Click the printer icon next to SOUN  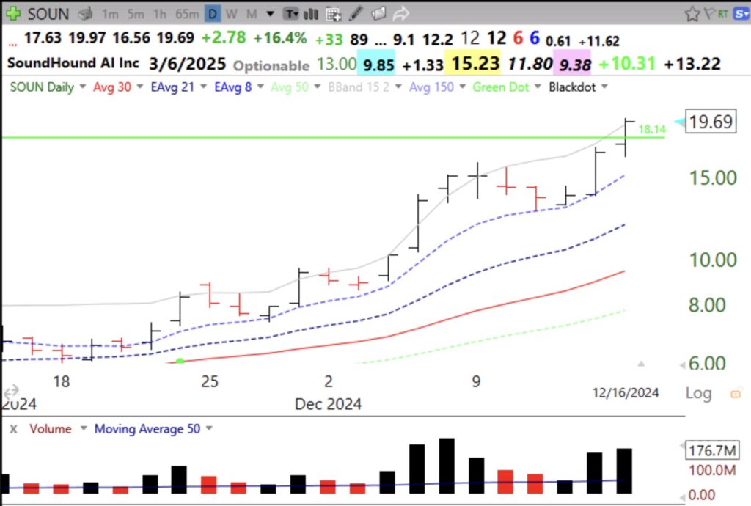point(84,13)
